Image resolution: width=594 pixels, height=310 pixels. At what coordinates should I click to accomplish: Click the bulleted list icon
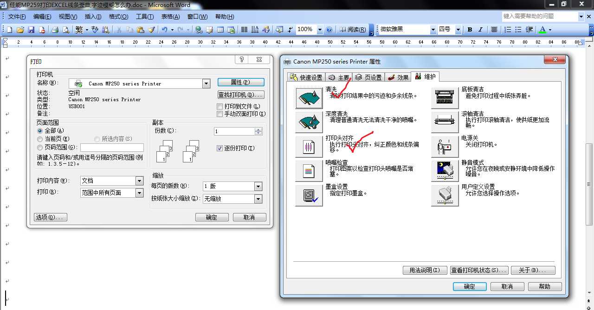click(x=518, y=30)
